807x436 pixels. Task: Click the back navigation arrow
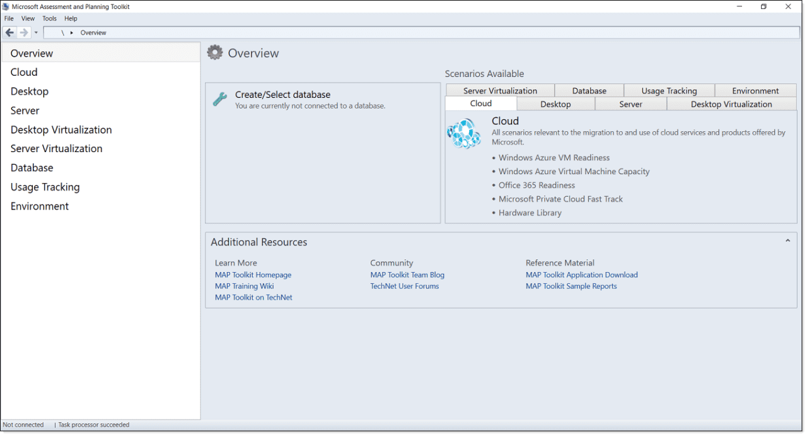click(9, 32)
